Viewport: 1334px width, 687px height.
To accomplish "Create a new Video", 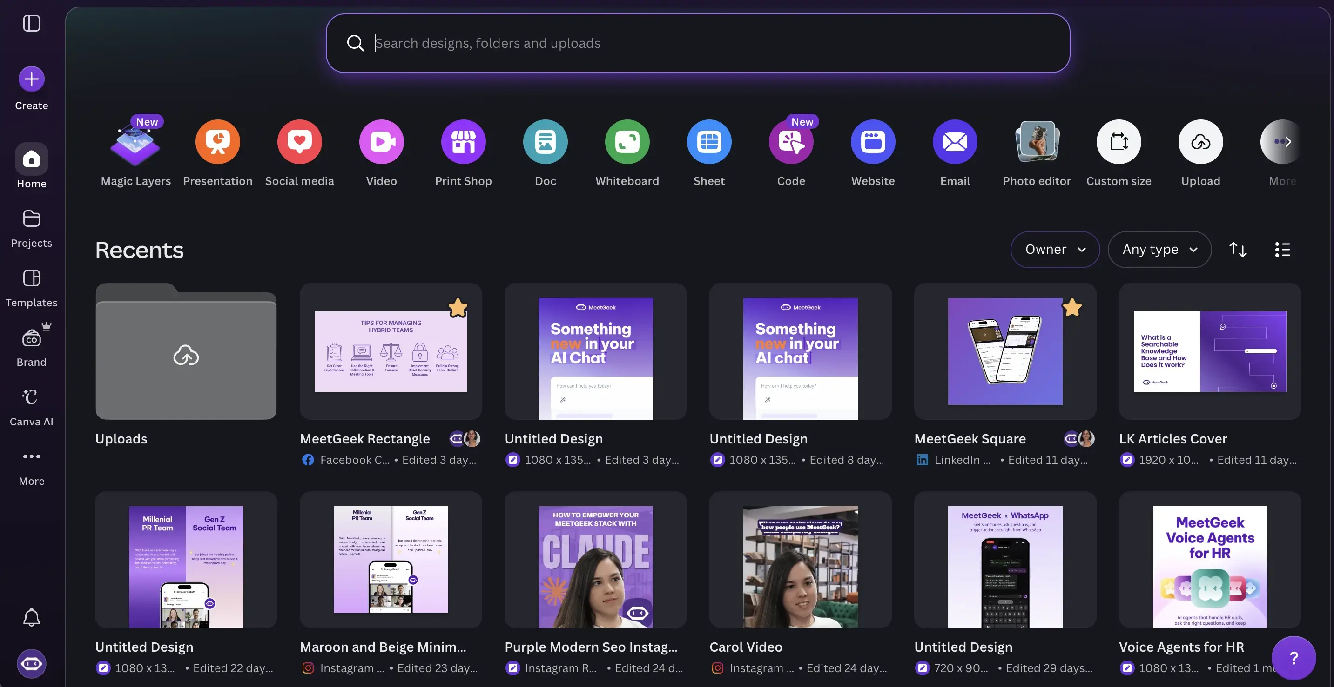I will (382, 152).
